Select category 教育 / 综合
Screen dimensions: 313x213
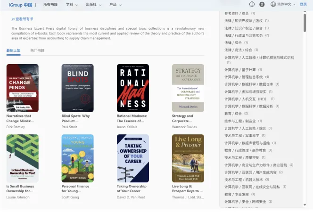[236, 114]
